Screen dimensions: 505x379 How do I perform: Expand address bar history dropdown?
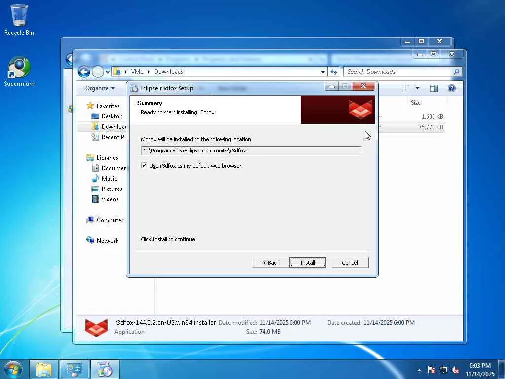[x=323, y=72]
